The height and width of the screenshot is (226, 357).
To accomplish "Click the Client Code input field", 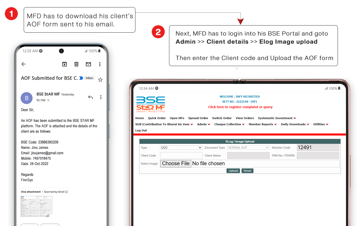I will (181, 155).
